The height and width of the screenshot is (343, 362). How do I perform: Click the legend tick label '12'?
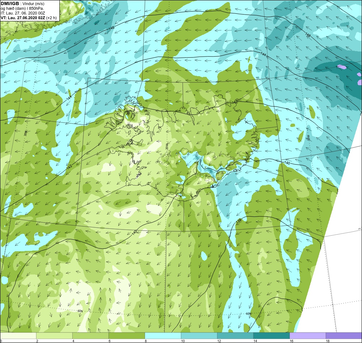pos(219,341)
